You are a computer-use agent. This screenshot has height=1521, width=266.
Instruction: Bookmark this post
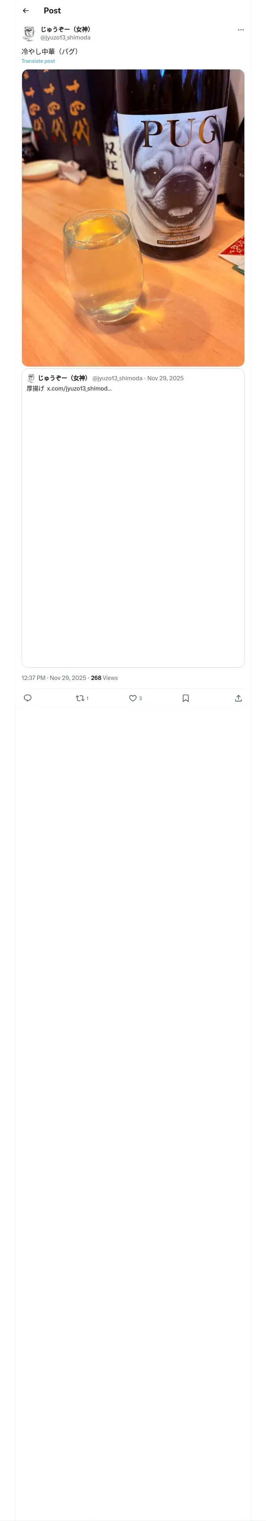pyautogui.click(x=185, y=698)
